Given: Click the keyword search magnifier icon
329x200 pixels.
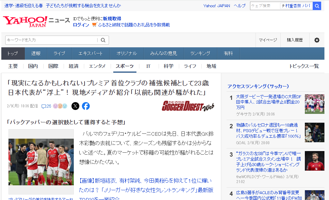Looking at the screenshot, I should 103,40.
